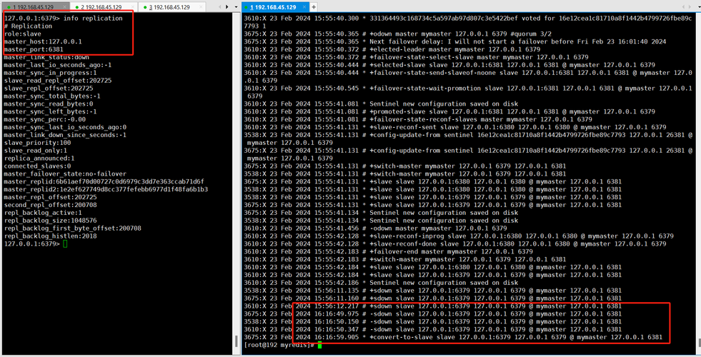Click 'master_last_io_seconds_ago:-1' line
This screenshot has height=357, width=701.
tap(58, 65)
